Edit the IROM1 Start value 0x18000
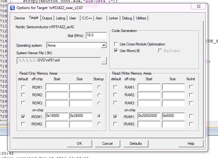Image resolution: width=218 pixels, height=158 pixels. point(57,116)
